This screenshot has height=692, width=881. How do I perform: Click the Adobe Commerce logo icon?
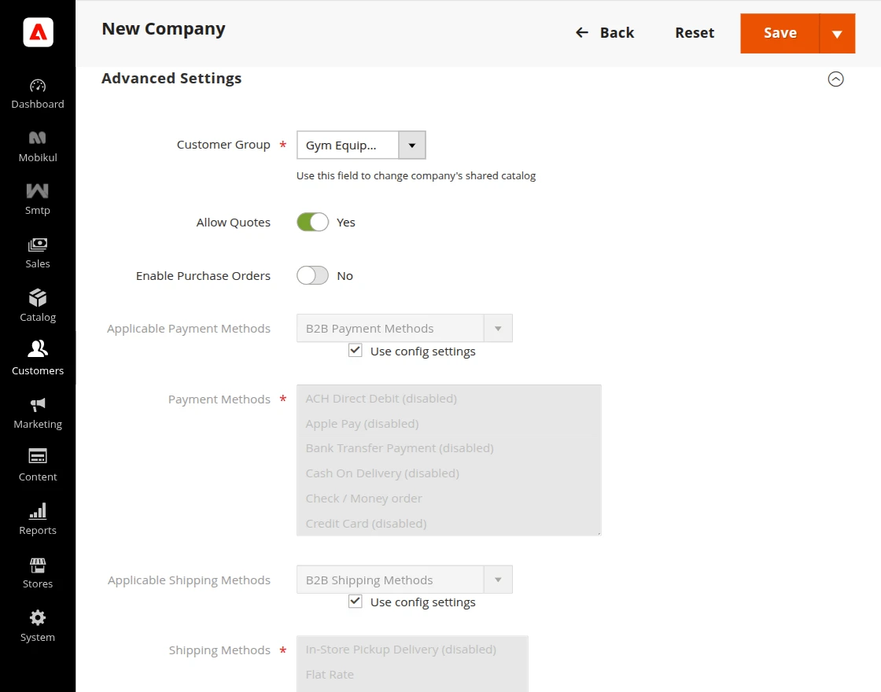click(x=38, y=32)
